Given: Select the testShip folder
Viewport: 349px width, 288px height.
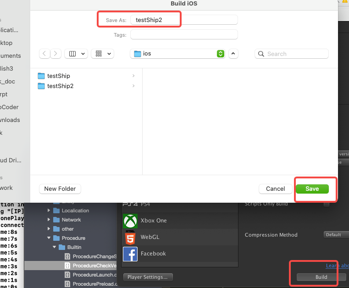Looking at the screenshot, I should 86,76.
